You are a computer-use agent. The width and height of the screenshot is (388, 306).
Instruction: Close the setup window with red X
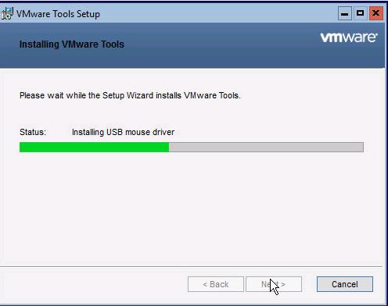(x=376, y=13)
